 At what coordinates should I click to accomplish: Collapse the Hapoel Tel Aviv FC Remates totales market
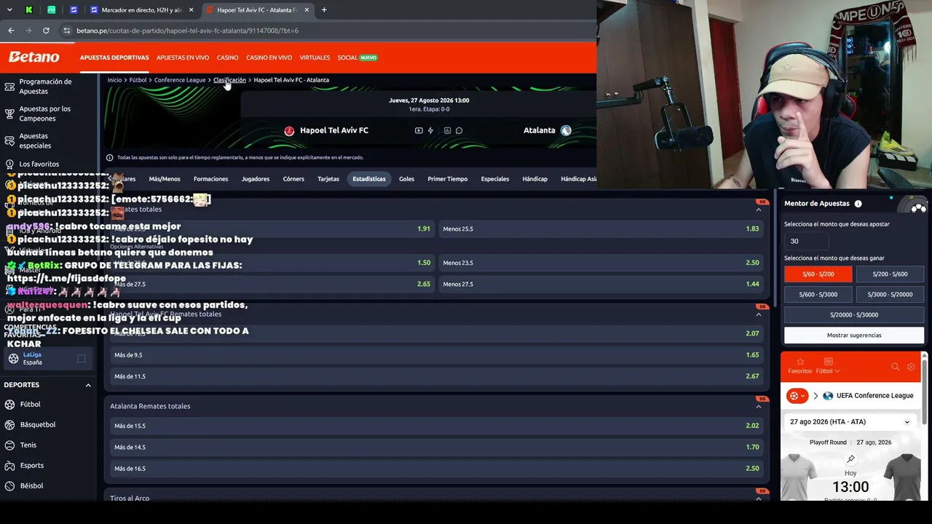tap(759, 314)
